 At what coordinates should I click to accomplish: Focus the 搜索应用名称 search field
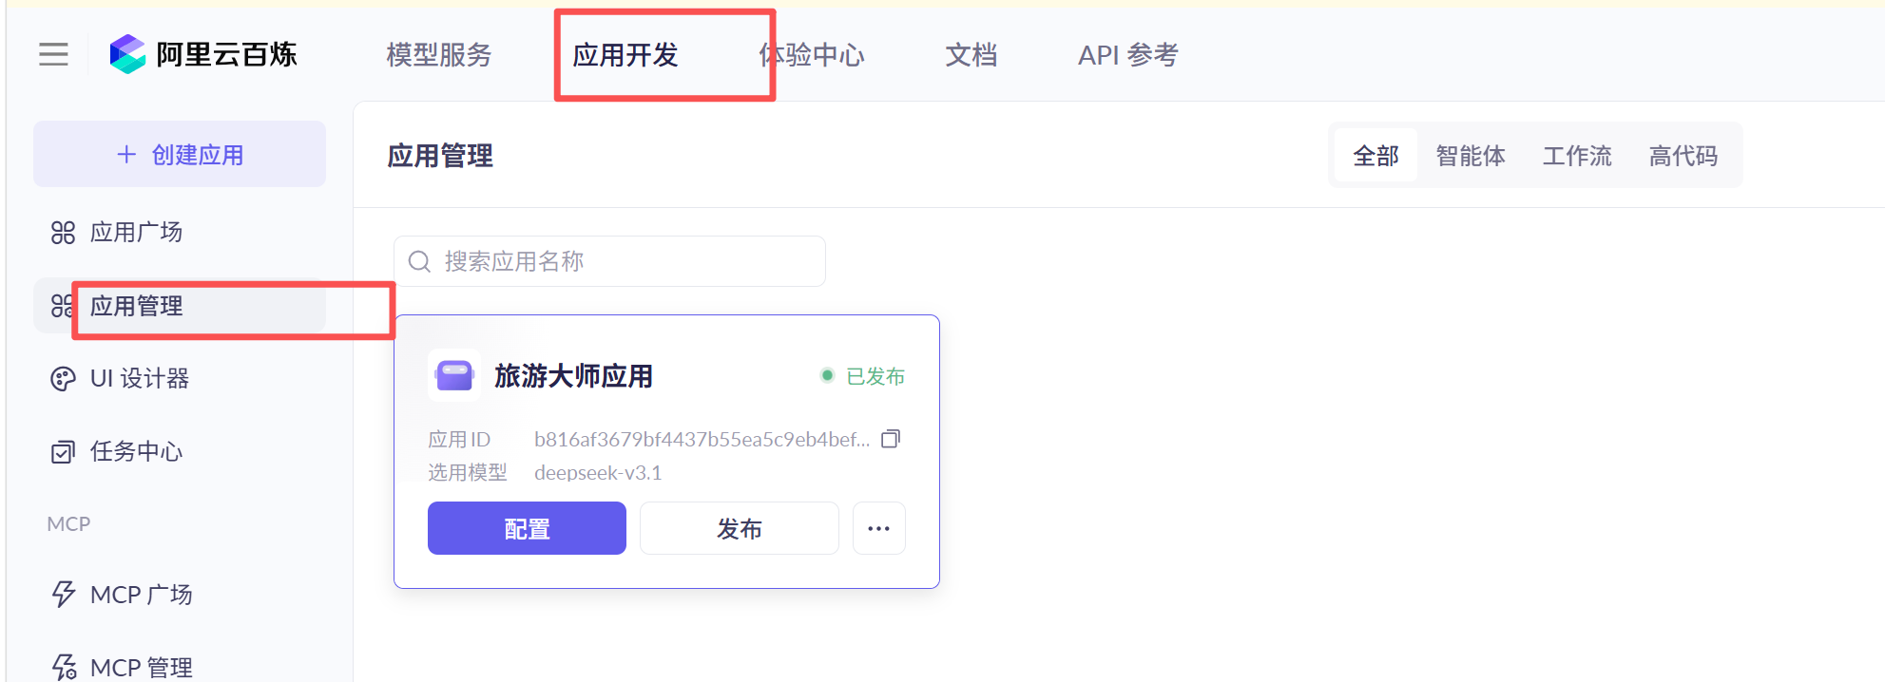click(x=609, y=261)
